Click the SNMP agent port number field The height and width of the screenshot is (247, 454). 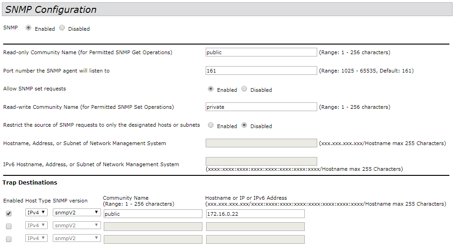pos(261,71)
